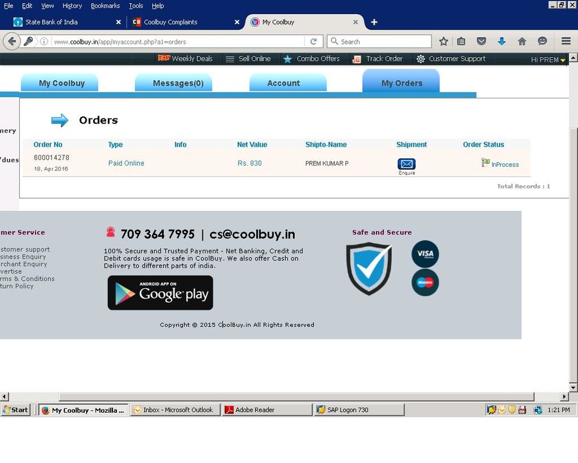This screenshot has width=578, height=463.
Task: Click the horizontal scrollbar thumb
Action: click(x=297, y=397)
